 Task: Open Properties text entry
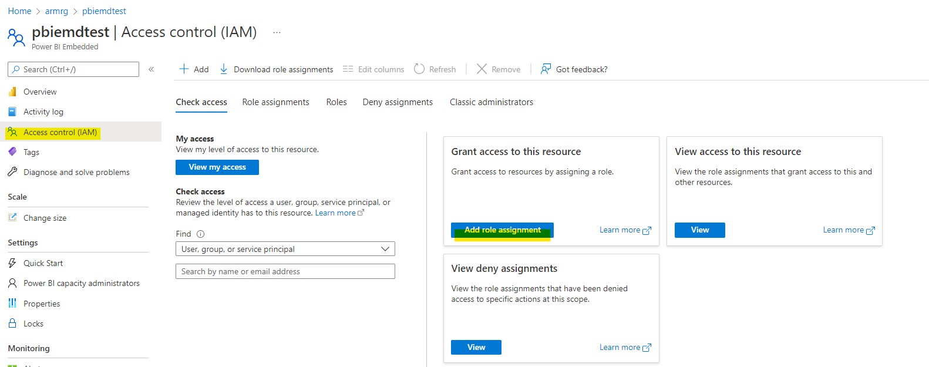coord(42,304)
